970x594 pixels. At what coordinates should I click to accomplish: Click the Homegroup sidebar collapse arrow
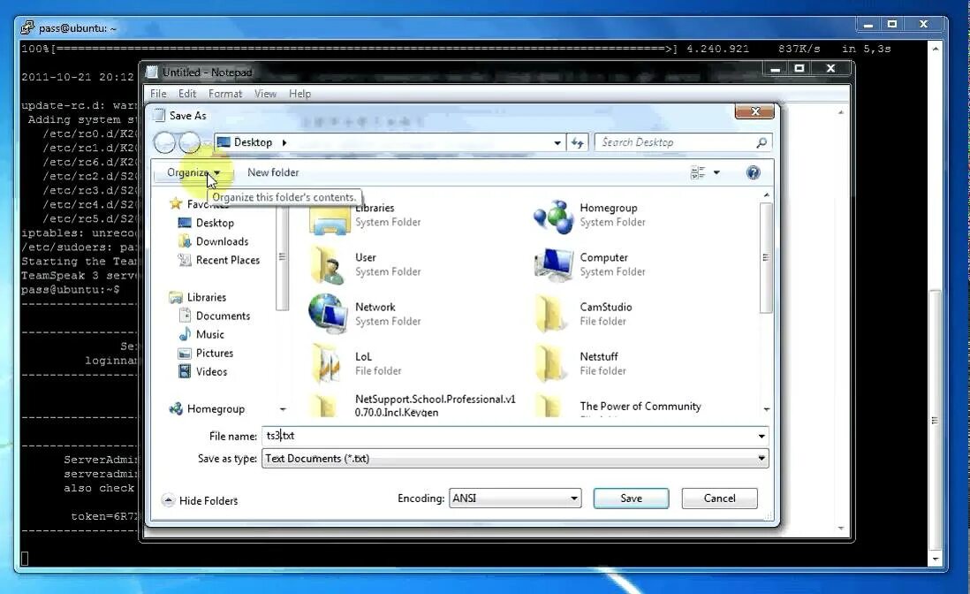pyautogui.click(x=283, y=409)
